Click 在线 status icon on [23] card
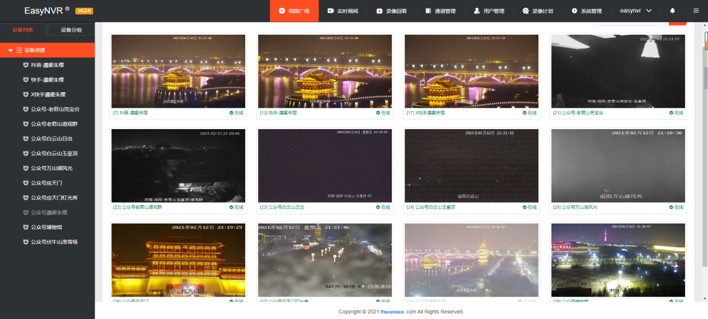The width and height of the screenshot is (708, 319). [x=378, y=207]
